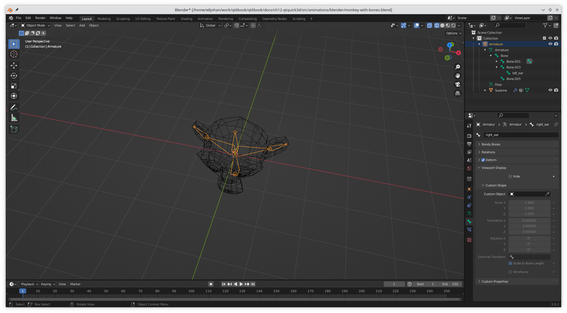Select the Scale tool

[x=14, y=86]
